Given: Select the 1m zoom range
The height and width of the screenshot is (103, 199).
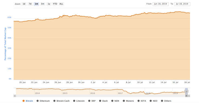Looking at the screenshot, I should click(36, 4).
